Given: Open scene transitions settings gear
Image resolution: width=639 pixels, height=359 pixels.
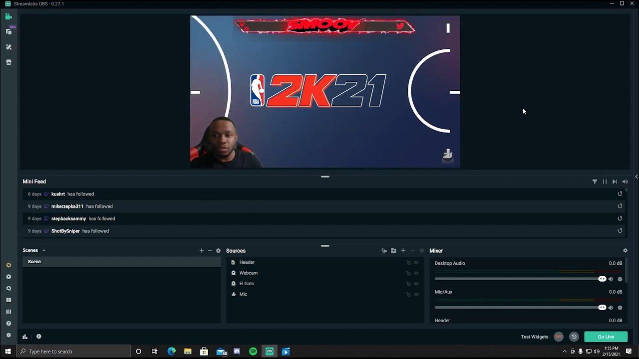Looking at the screenshot, I should click(x=218, y=251).
